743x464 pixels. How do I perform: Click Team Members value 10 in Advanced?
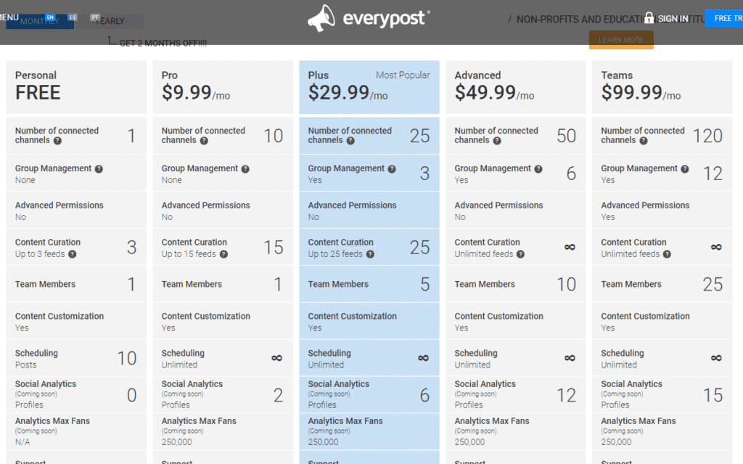click(x=566, y=284)
